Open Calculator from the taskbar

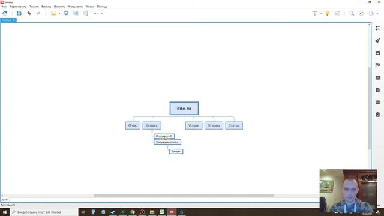tap(94, 212)
